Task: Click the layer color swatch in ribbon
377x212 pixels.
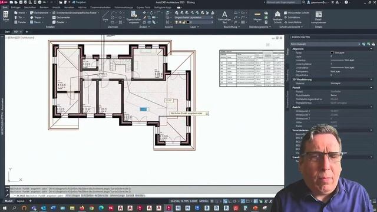Action: click(188, 22)
